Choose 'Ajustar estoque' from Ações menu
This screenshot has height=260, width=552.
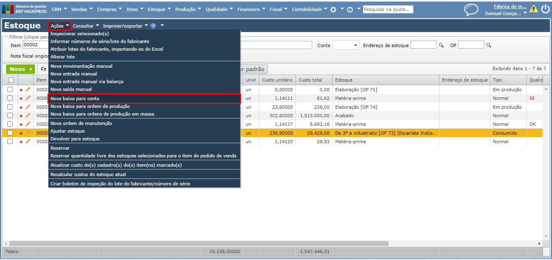[67, 131]
